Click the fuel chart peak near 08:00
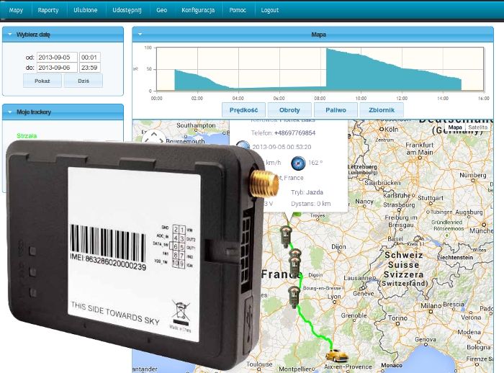This screenshot has height=373, width=504. [x=327, y=49]
